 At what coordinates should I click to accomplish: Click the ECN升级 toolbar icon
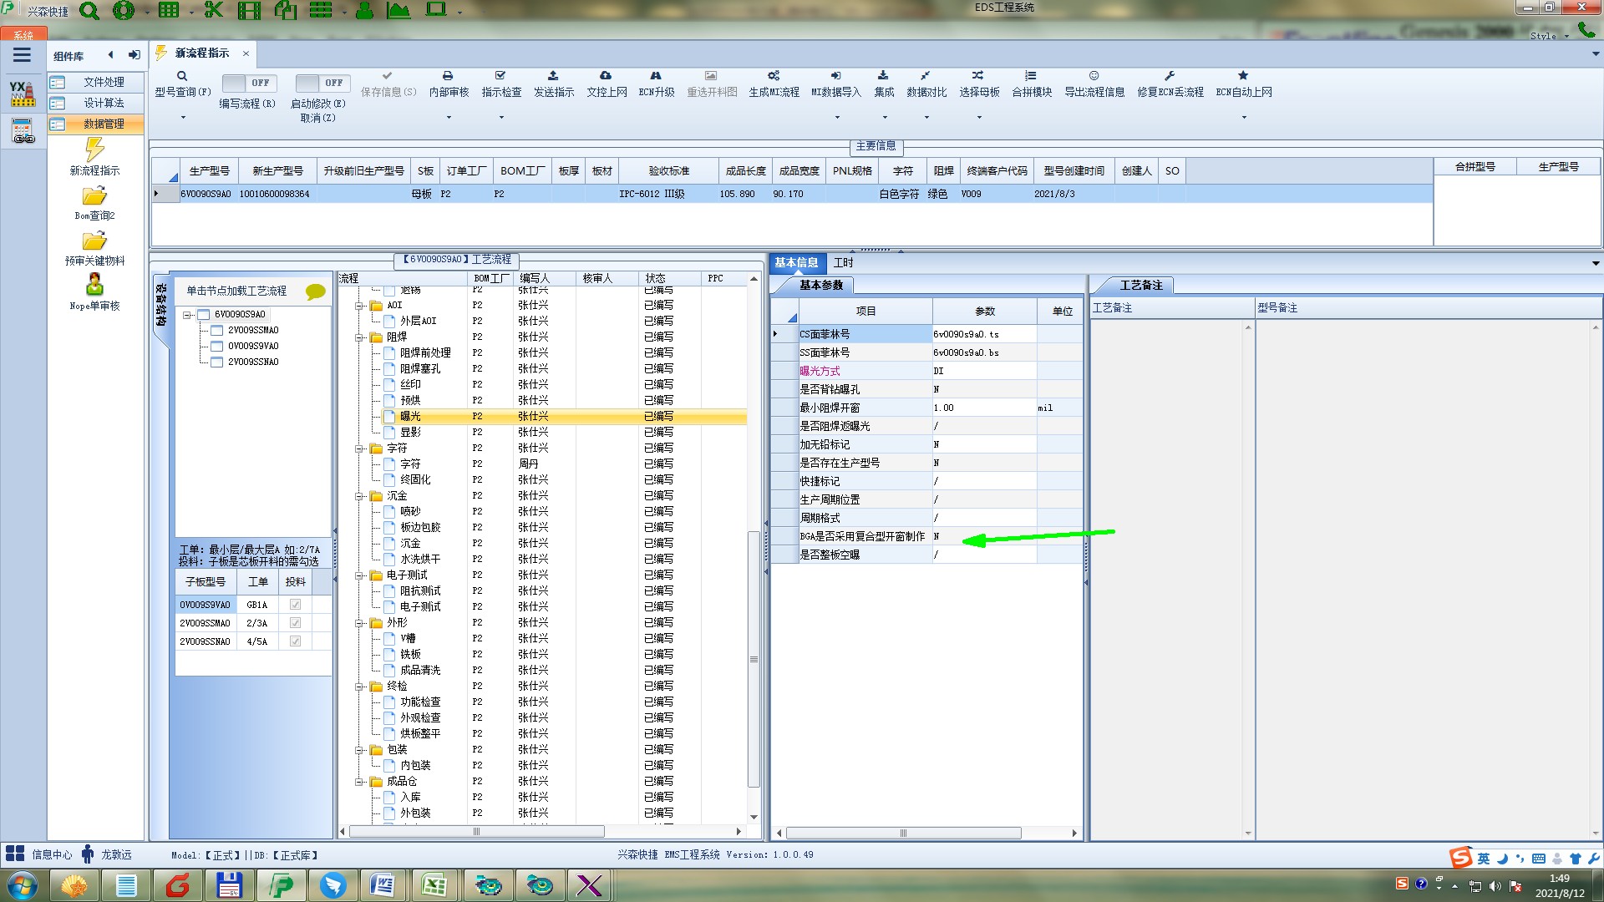tap(656, 76)
